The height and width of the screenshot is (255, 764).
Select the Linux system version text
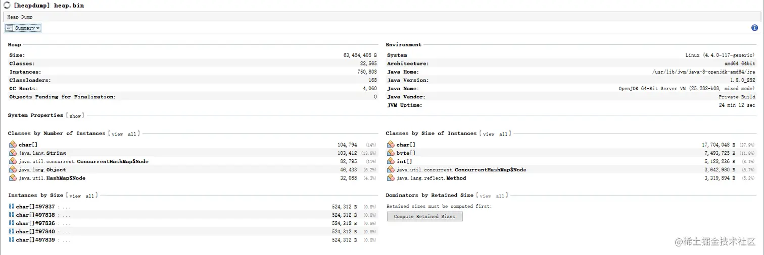pyautogui.click(x=720, y=55)
